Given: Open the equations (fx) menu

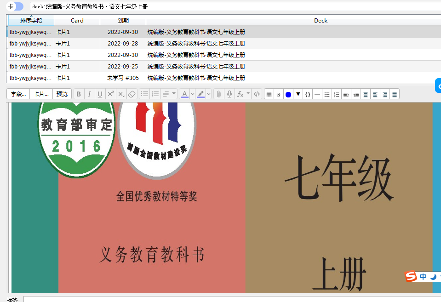Looking at the screenshot, I should [243, 94].
